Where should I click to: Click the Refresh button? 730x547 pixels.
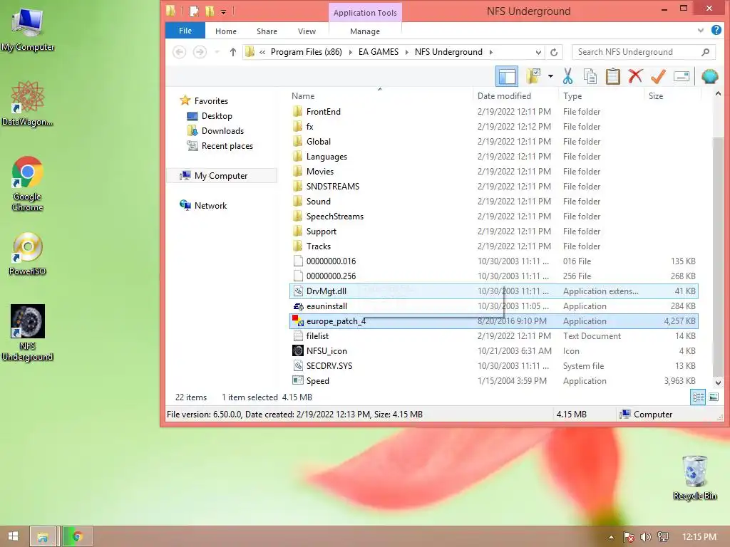tap(553, 52)
